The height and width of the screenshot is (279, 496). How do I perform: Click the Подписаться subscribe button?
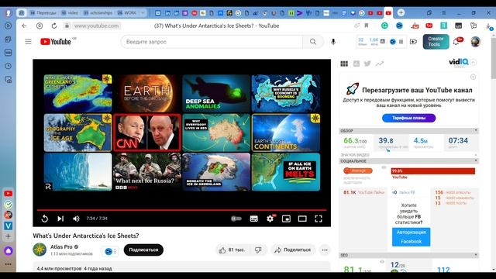tap(143, 250)
